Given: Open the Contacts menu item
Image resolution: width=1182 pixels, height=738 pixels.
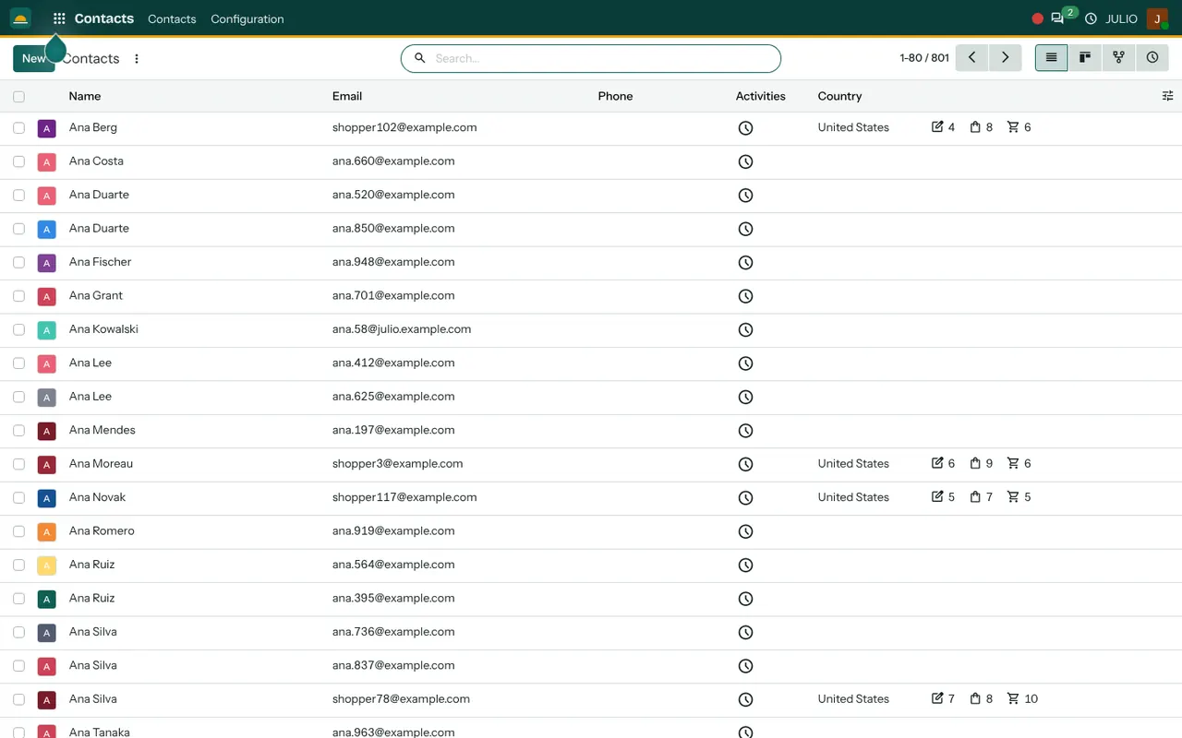Looking at the screenshot, I should tap(172, 18).
